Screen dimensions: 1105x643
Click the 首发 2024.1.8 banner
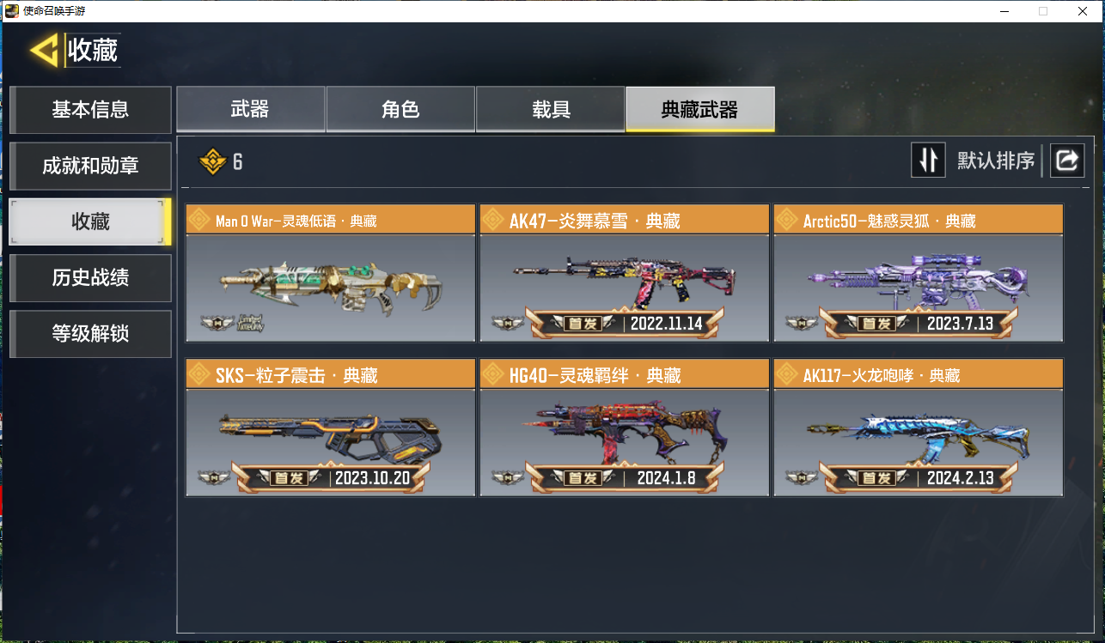(625, 478)
